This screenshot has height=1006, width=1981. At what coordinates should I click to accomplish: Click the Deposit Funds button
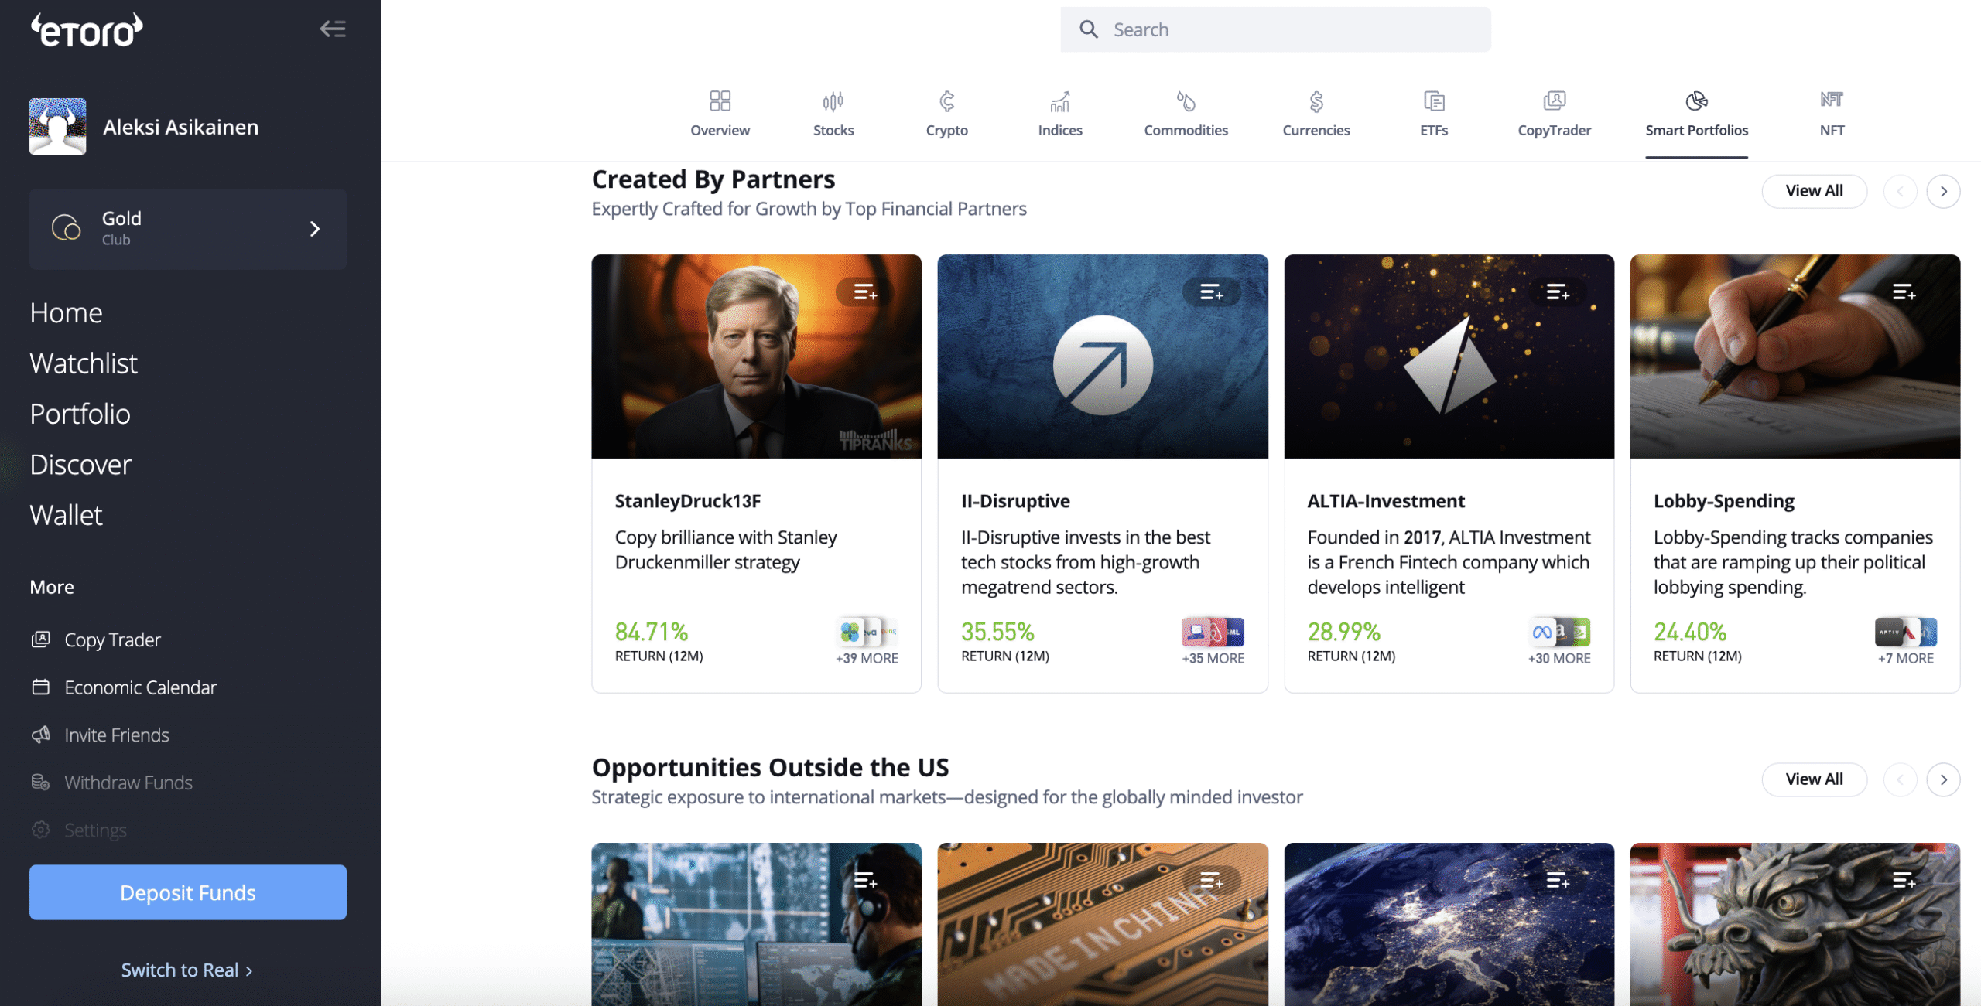click(x=188, y=892)
